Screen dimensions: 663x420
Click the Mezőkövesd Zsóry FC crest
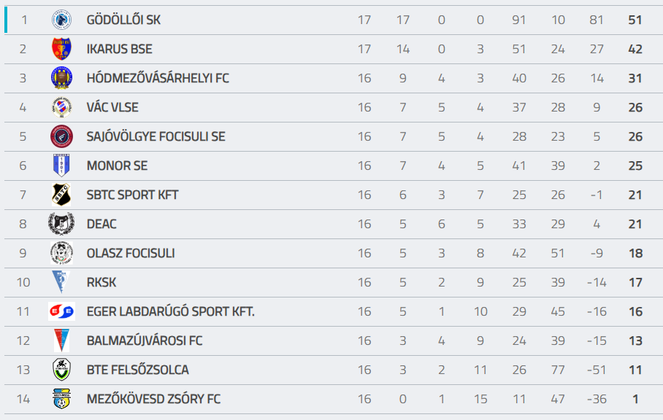click(61, 399)
